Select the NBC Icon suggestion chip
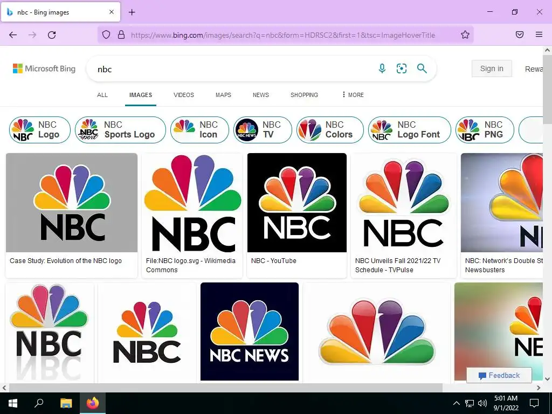 (x=199, y=130)
